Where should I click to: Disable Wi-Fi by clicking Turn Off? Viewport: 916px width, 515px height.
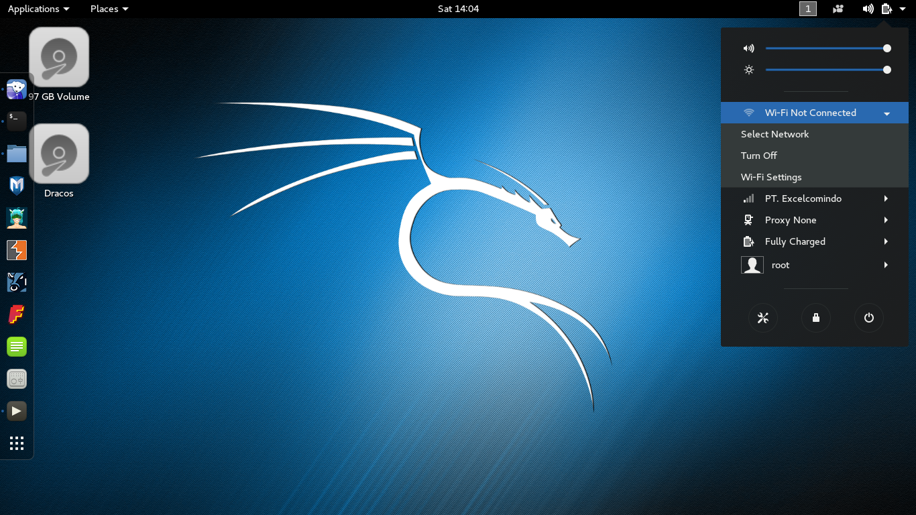pos(758,156)
